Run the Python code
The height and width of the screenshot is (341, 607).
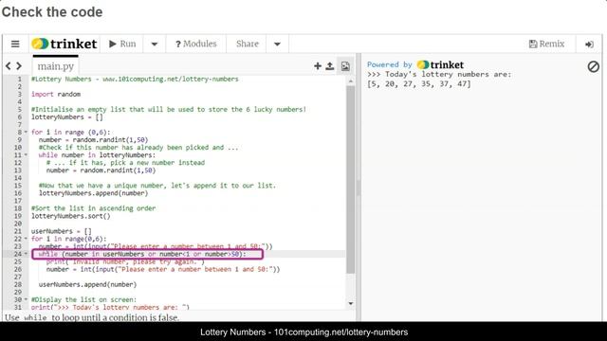pos(122,44)
